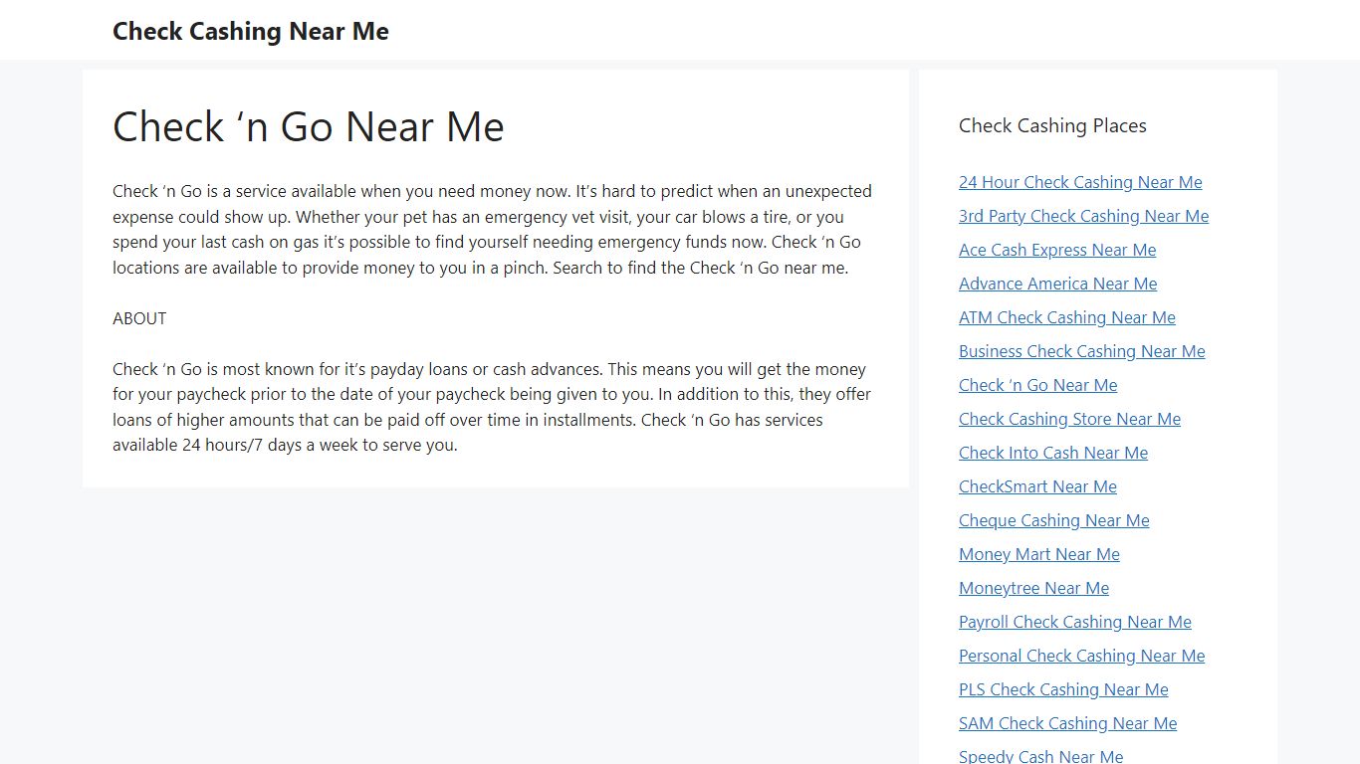Click the Check 'n Go Near Me sidebar link
Image resolution: width=1360 pixels, height=764 pixels.
(1038, 385)
